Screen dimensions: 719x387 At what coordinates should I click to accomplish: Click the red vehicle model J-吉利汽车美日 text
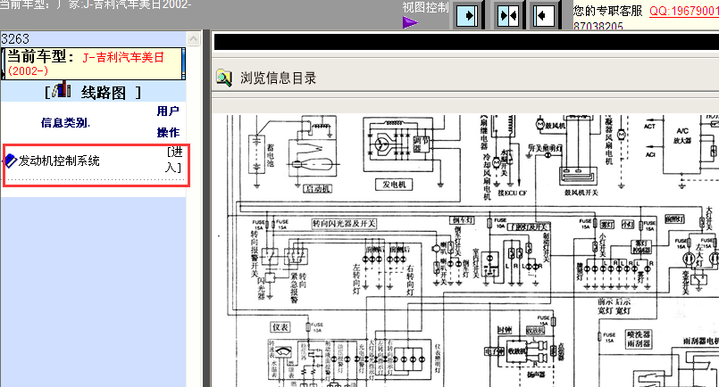(x=123, y=57)
